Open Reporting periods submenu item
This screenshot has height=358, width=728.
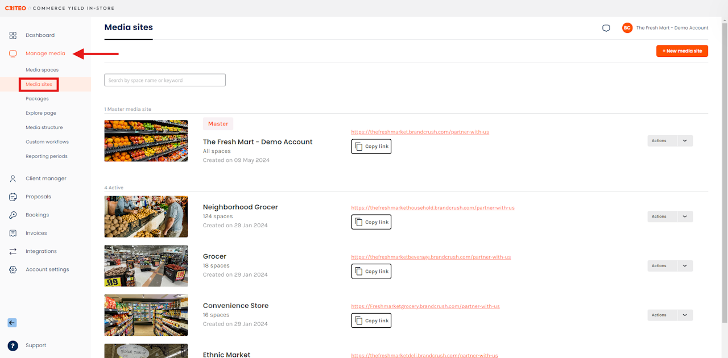coord(47,156)
